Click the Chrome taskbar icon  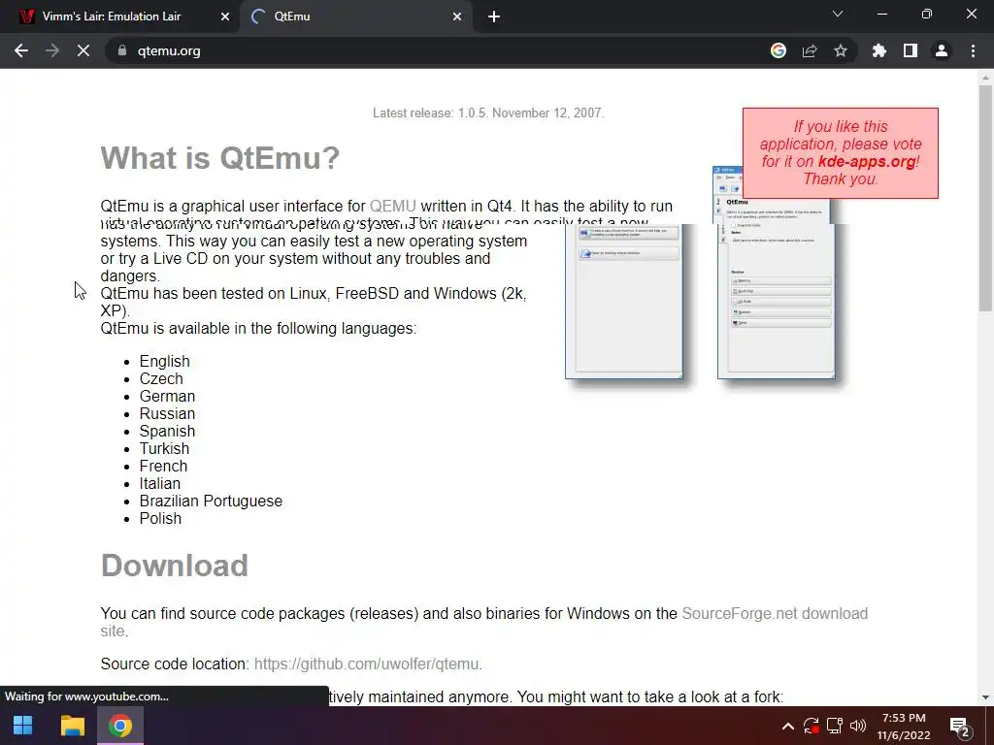click(119, 726)
